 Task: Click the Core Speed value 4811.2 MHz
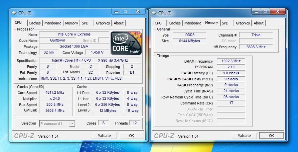[x=55, y=92]
